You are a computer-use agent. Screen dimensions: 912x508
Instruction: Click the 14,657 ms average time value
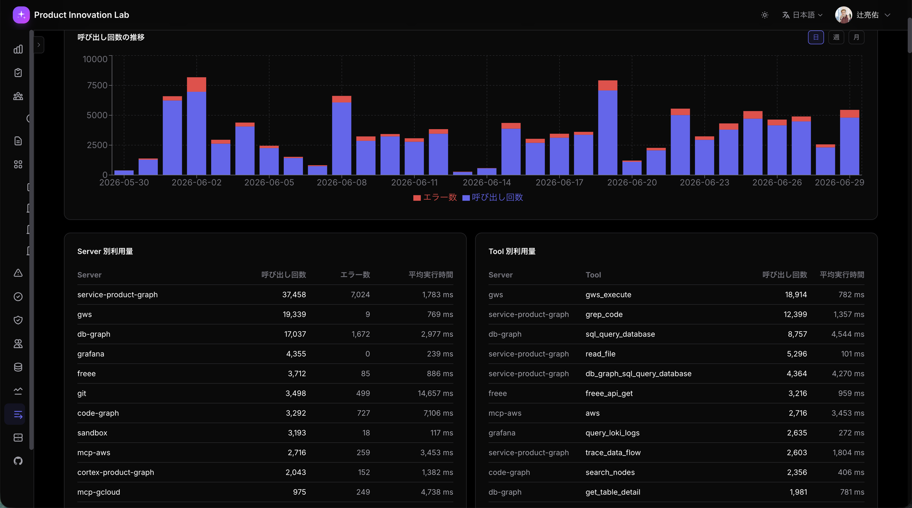(435, 393)
